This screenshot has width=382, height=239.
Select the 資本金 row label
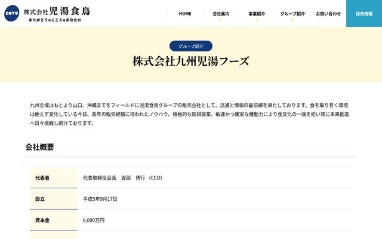(42, 220)
